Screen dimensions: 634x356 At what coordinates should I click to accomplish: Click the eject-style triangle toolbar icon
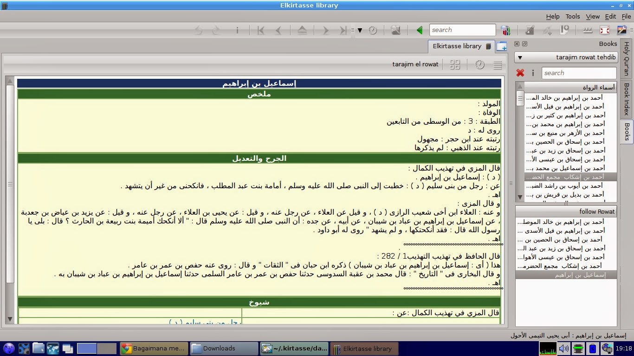tap(302, 31)
